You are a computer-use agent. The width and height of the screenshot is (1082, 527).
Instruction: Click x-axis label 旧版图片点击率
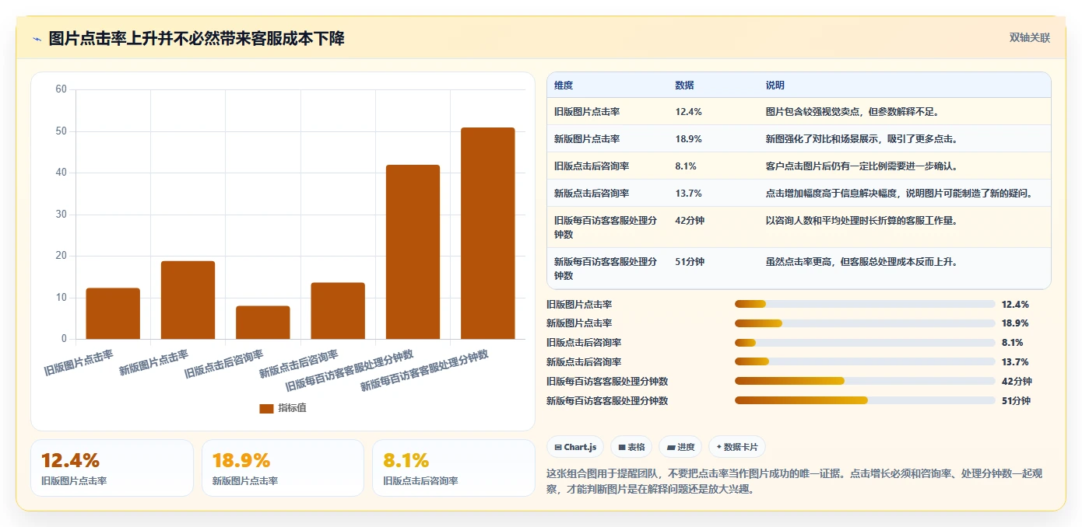(x=79, y=363)
